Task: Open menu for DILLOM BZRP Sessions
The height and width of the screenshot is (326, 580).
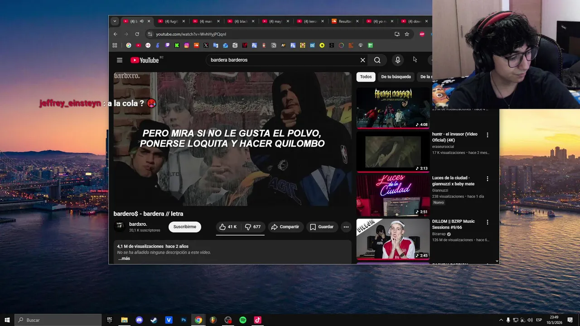Action: click(x=488, y=222)
